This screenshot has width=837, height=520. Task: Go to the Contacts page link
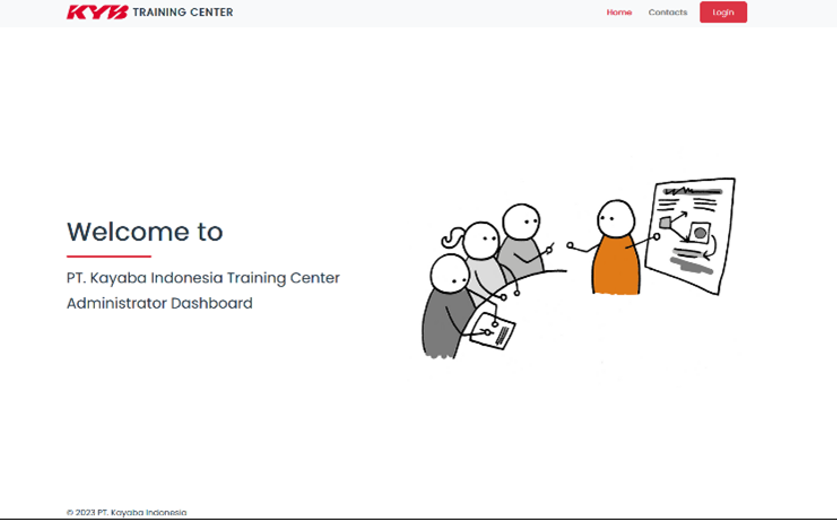[667, 12]
